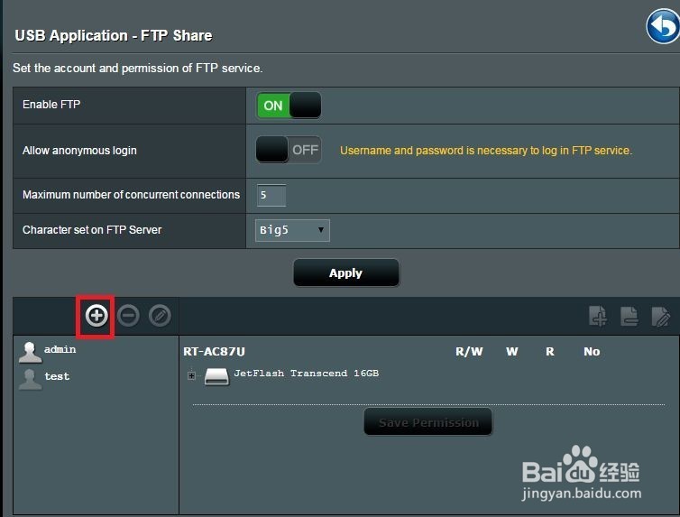The width and height of the screenshot is (680, 517).
Task: Click the maximum concurrent connections field
Action: point(271,195)
